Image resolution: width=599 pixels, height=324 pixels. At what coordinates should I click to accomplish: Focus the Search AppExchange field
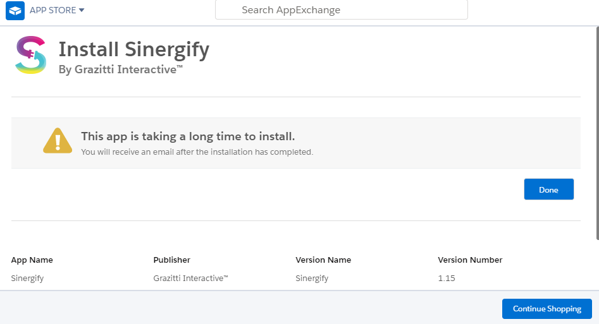(x=342, y=9)
